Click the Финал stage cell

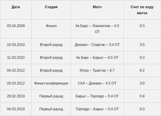51,26
